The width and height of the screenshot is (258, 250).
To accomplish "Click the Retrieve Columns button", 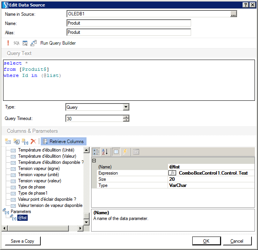I will pos(63,142).
